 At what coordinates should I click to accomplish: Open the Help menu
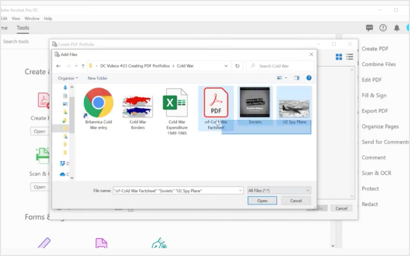pyautogui.click(x=48, y=19)
